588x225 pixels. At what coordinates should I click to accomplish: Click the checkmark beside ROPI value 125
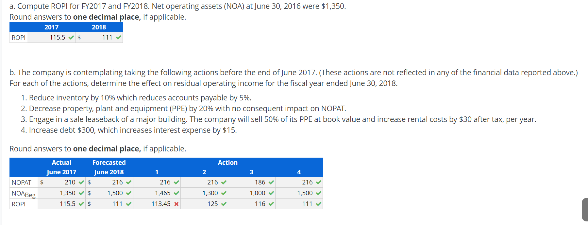click(x=224, y=203)
